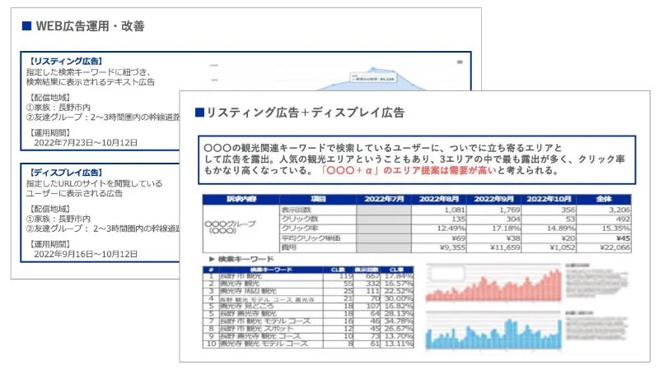Click the 検索キーワード column header in keyword table
This screenshot has width=659, height=369.
coord(271,270)
